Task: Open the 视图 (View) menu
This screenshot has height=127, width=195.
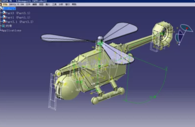Action: pyautogui.click(x=41, y=4)
